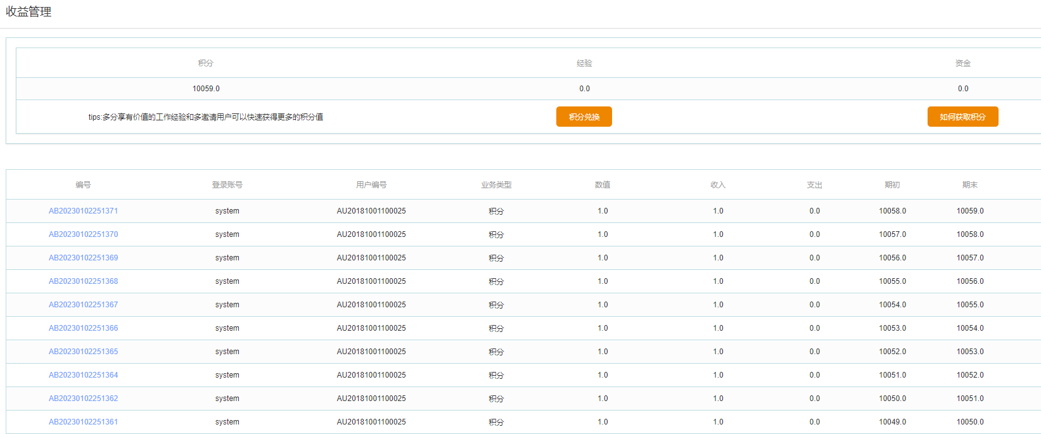1041x434 pixels.
Task: Click 积分 type in row AB20230102251365
Action: click(x=496, y=352)
